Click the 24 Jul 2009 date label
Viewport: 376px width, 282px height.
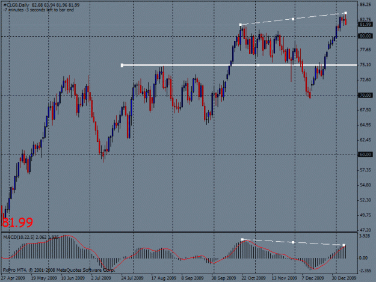click(132, 278)
